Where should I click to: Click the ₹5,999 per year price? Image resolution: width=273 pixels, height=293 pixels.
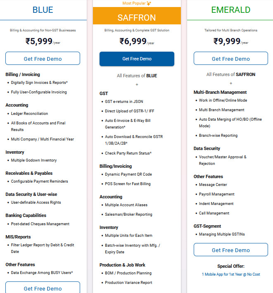click(43, 41)
